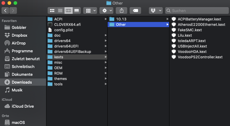The width and height of the screenshot is (230, 126).
Task: Expand the drivers64 folder arrow
Action: [x=106, y=41]
